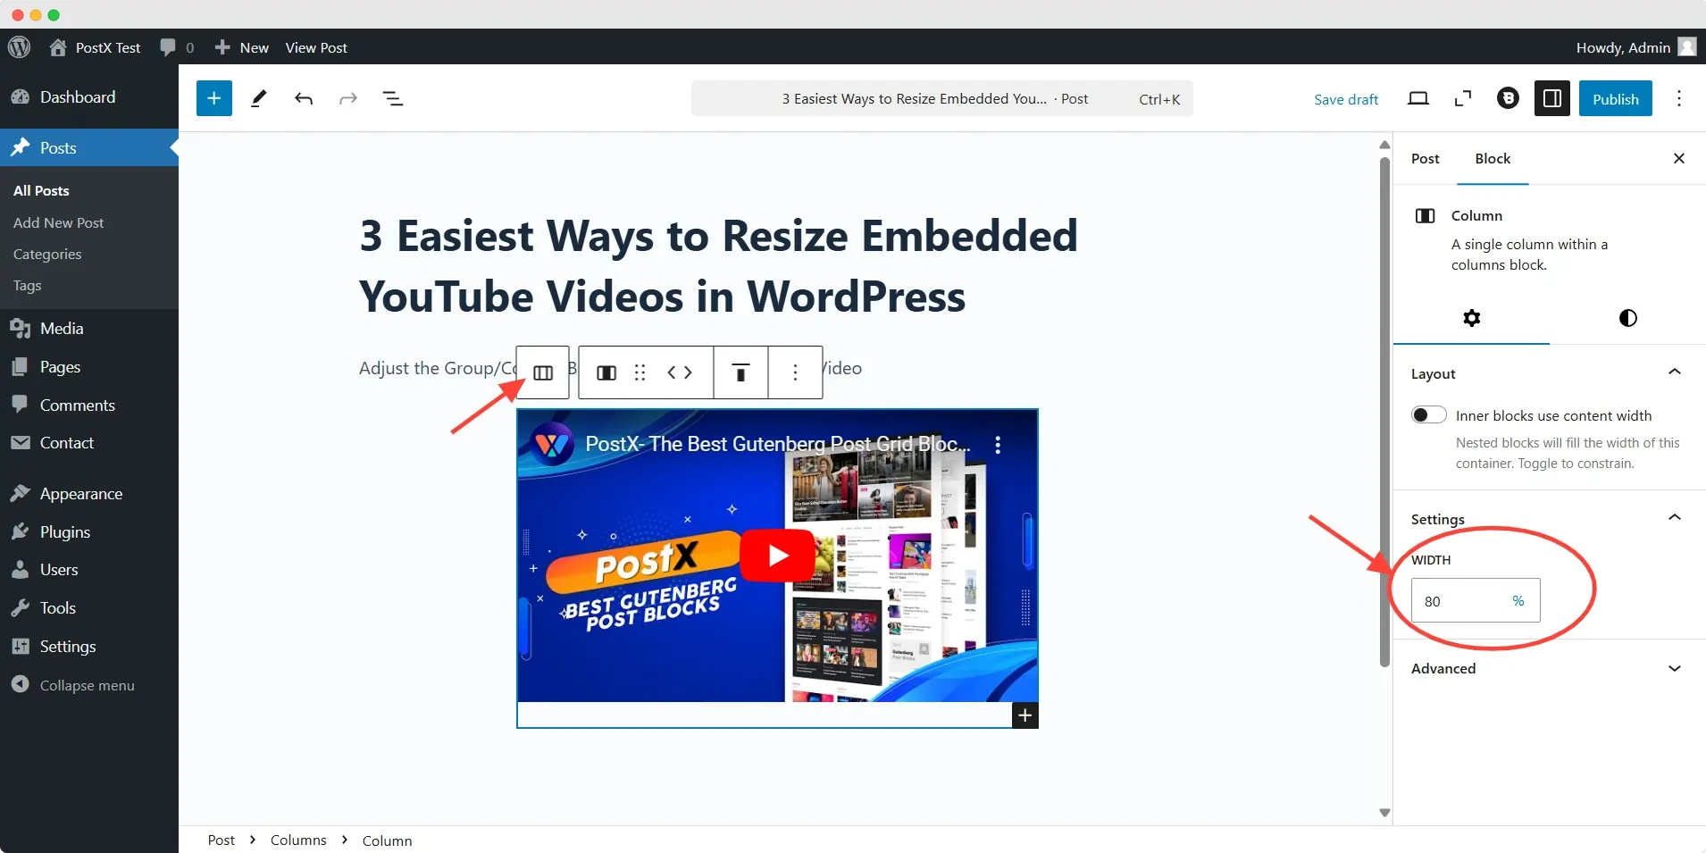This screenshot has width=1706, height=853.
Task: Collapse the Layout panel
Action: 1550,373
